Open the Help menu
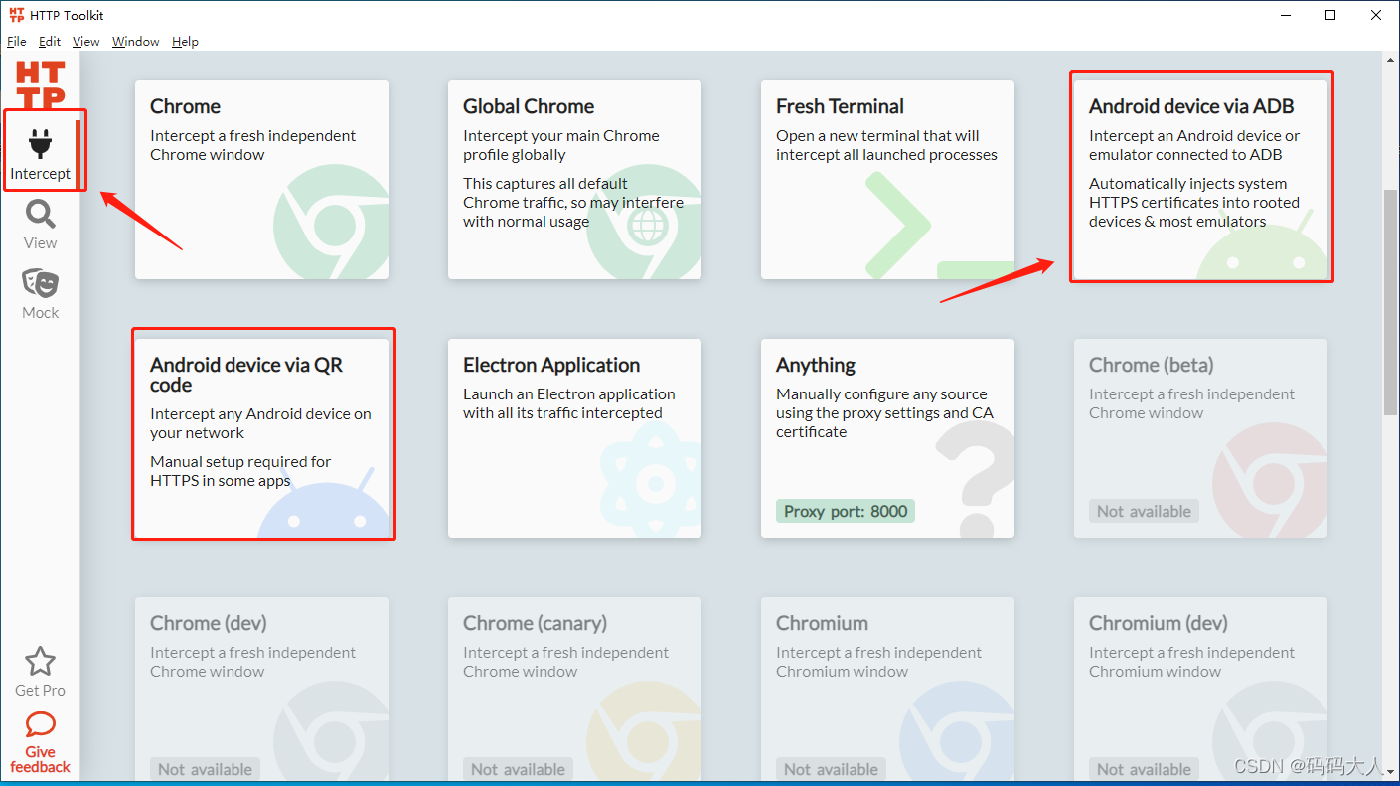Screen dimensions: 1400x786 coord(185,42)
